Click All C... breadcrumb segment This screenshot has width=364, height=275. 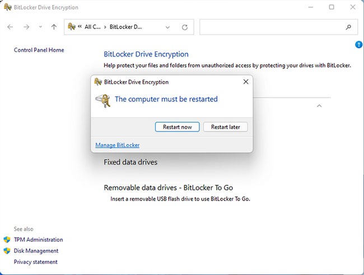click(92, 27)
